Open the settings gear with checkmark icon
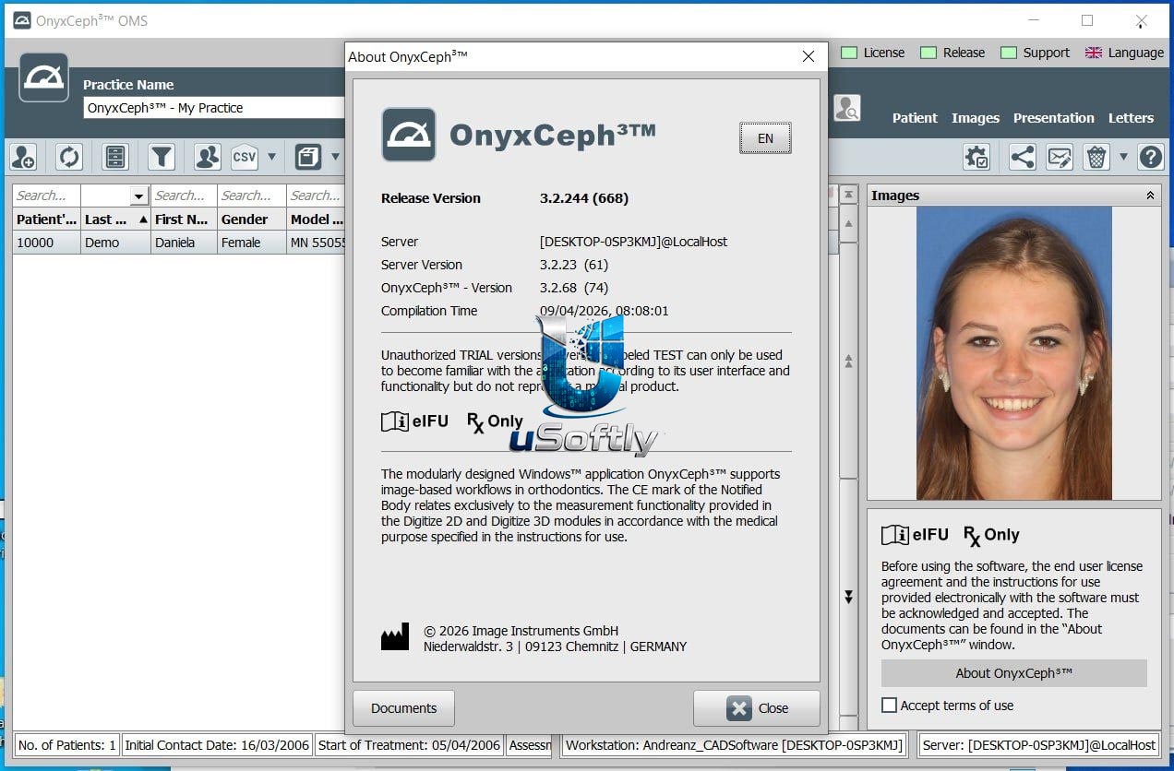The height and width of the screenshot is (771, 1174). 976,157
